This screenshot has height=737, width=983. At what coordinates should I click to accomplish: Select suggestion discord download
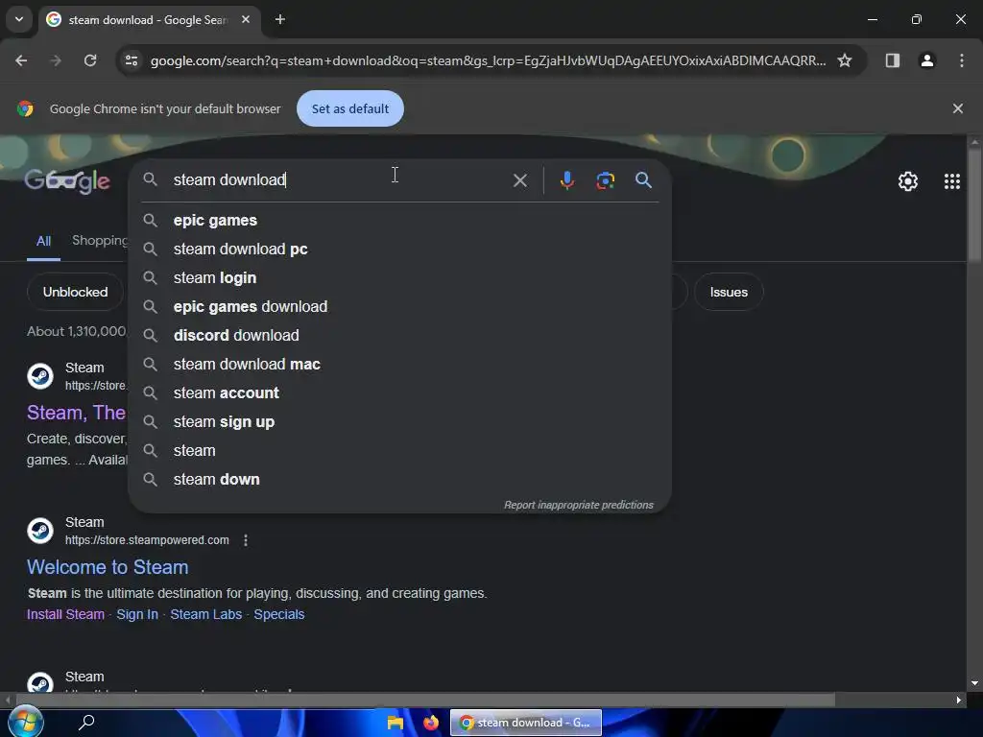point(399,335)
